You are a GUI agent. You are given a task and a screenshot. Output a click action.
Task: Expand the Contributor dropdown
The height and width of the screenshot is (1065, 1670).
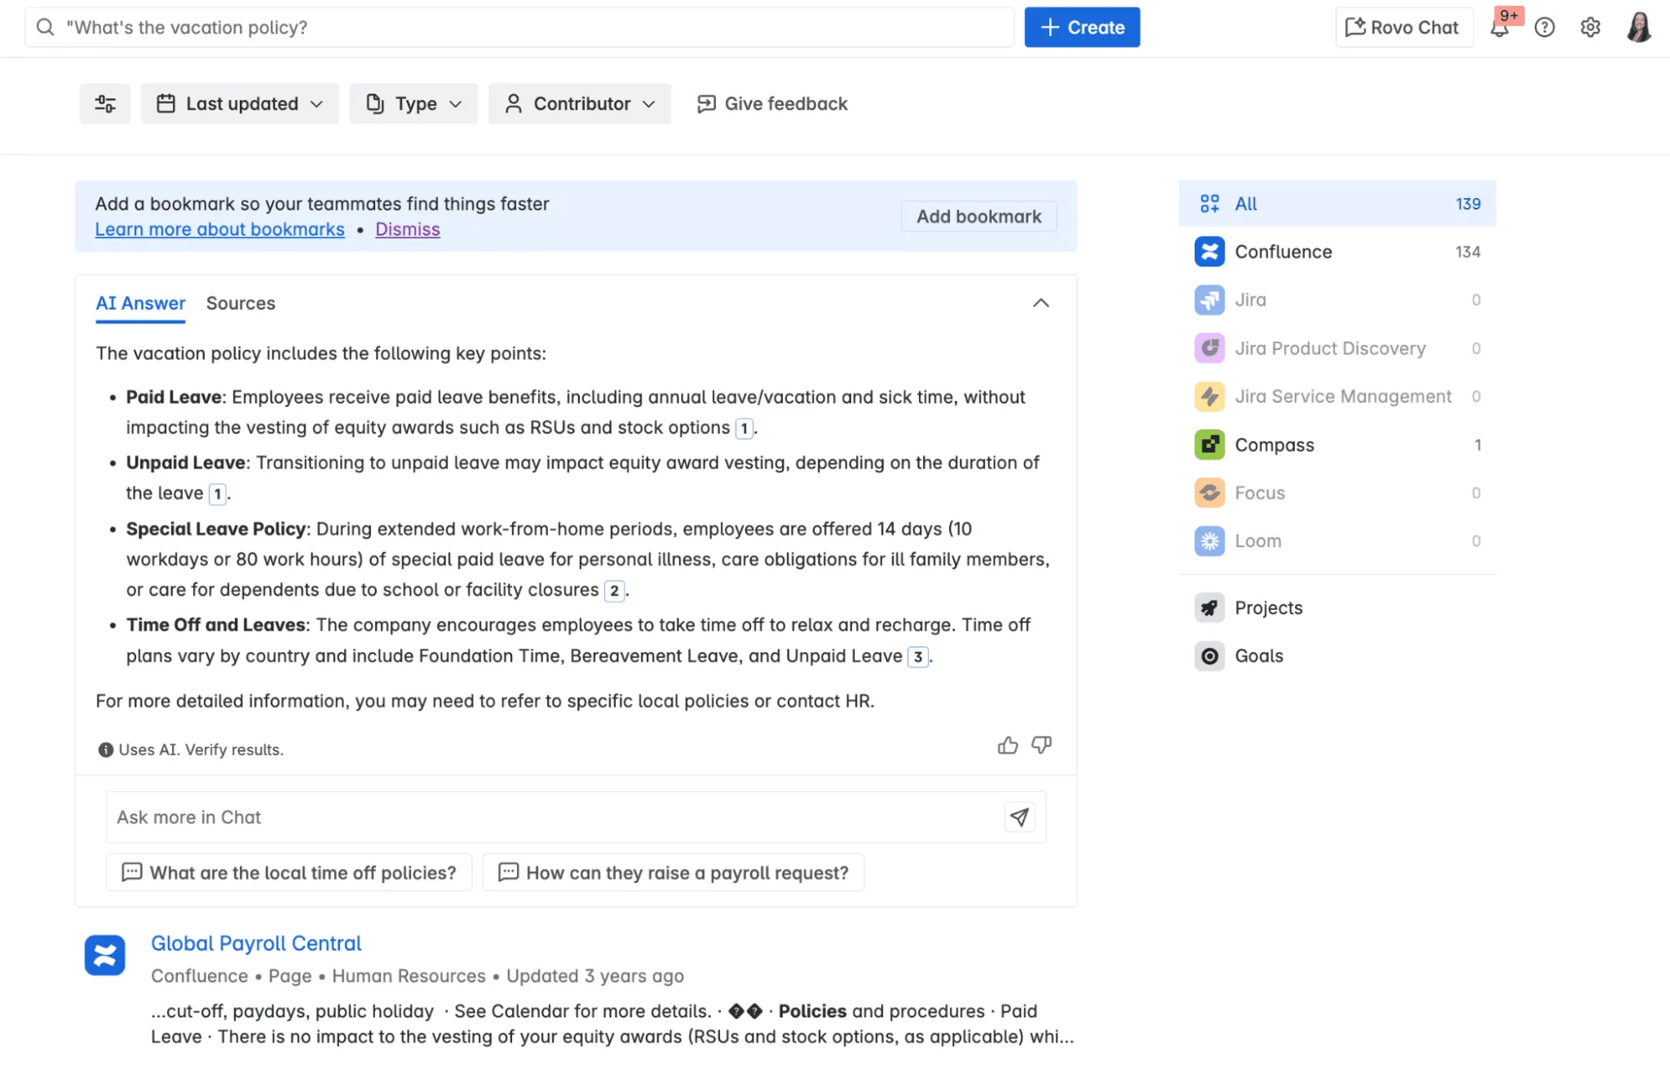(580, 104)
